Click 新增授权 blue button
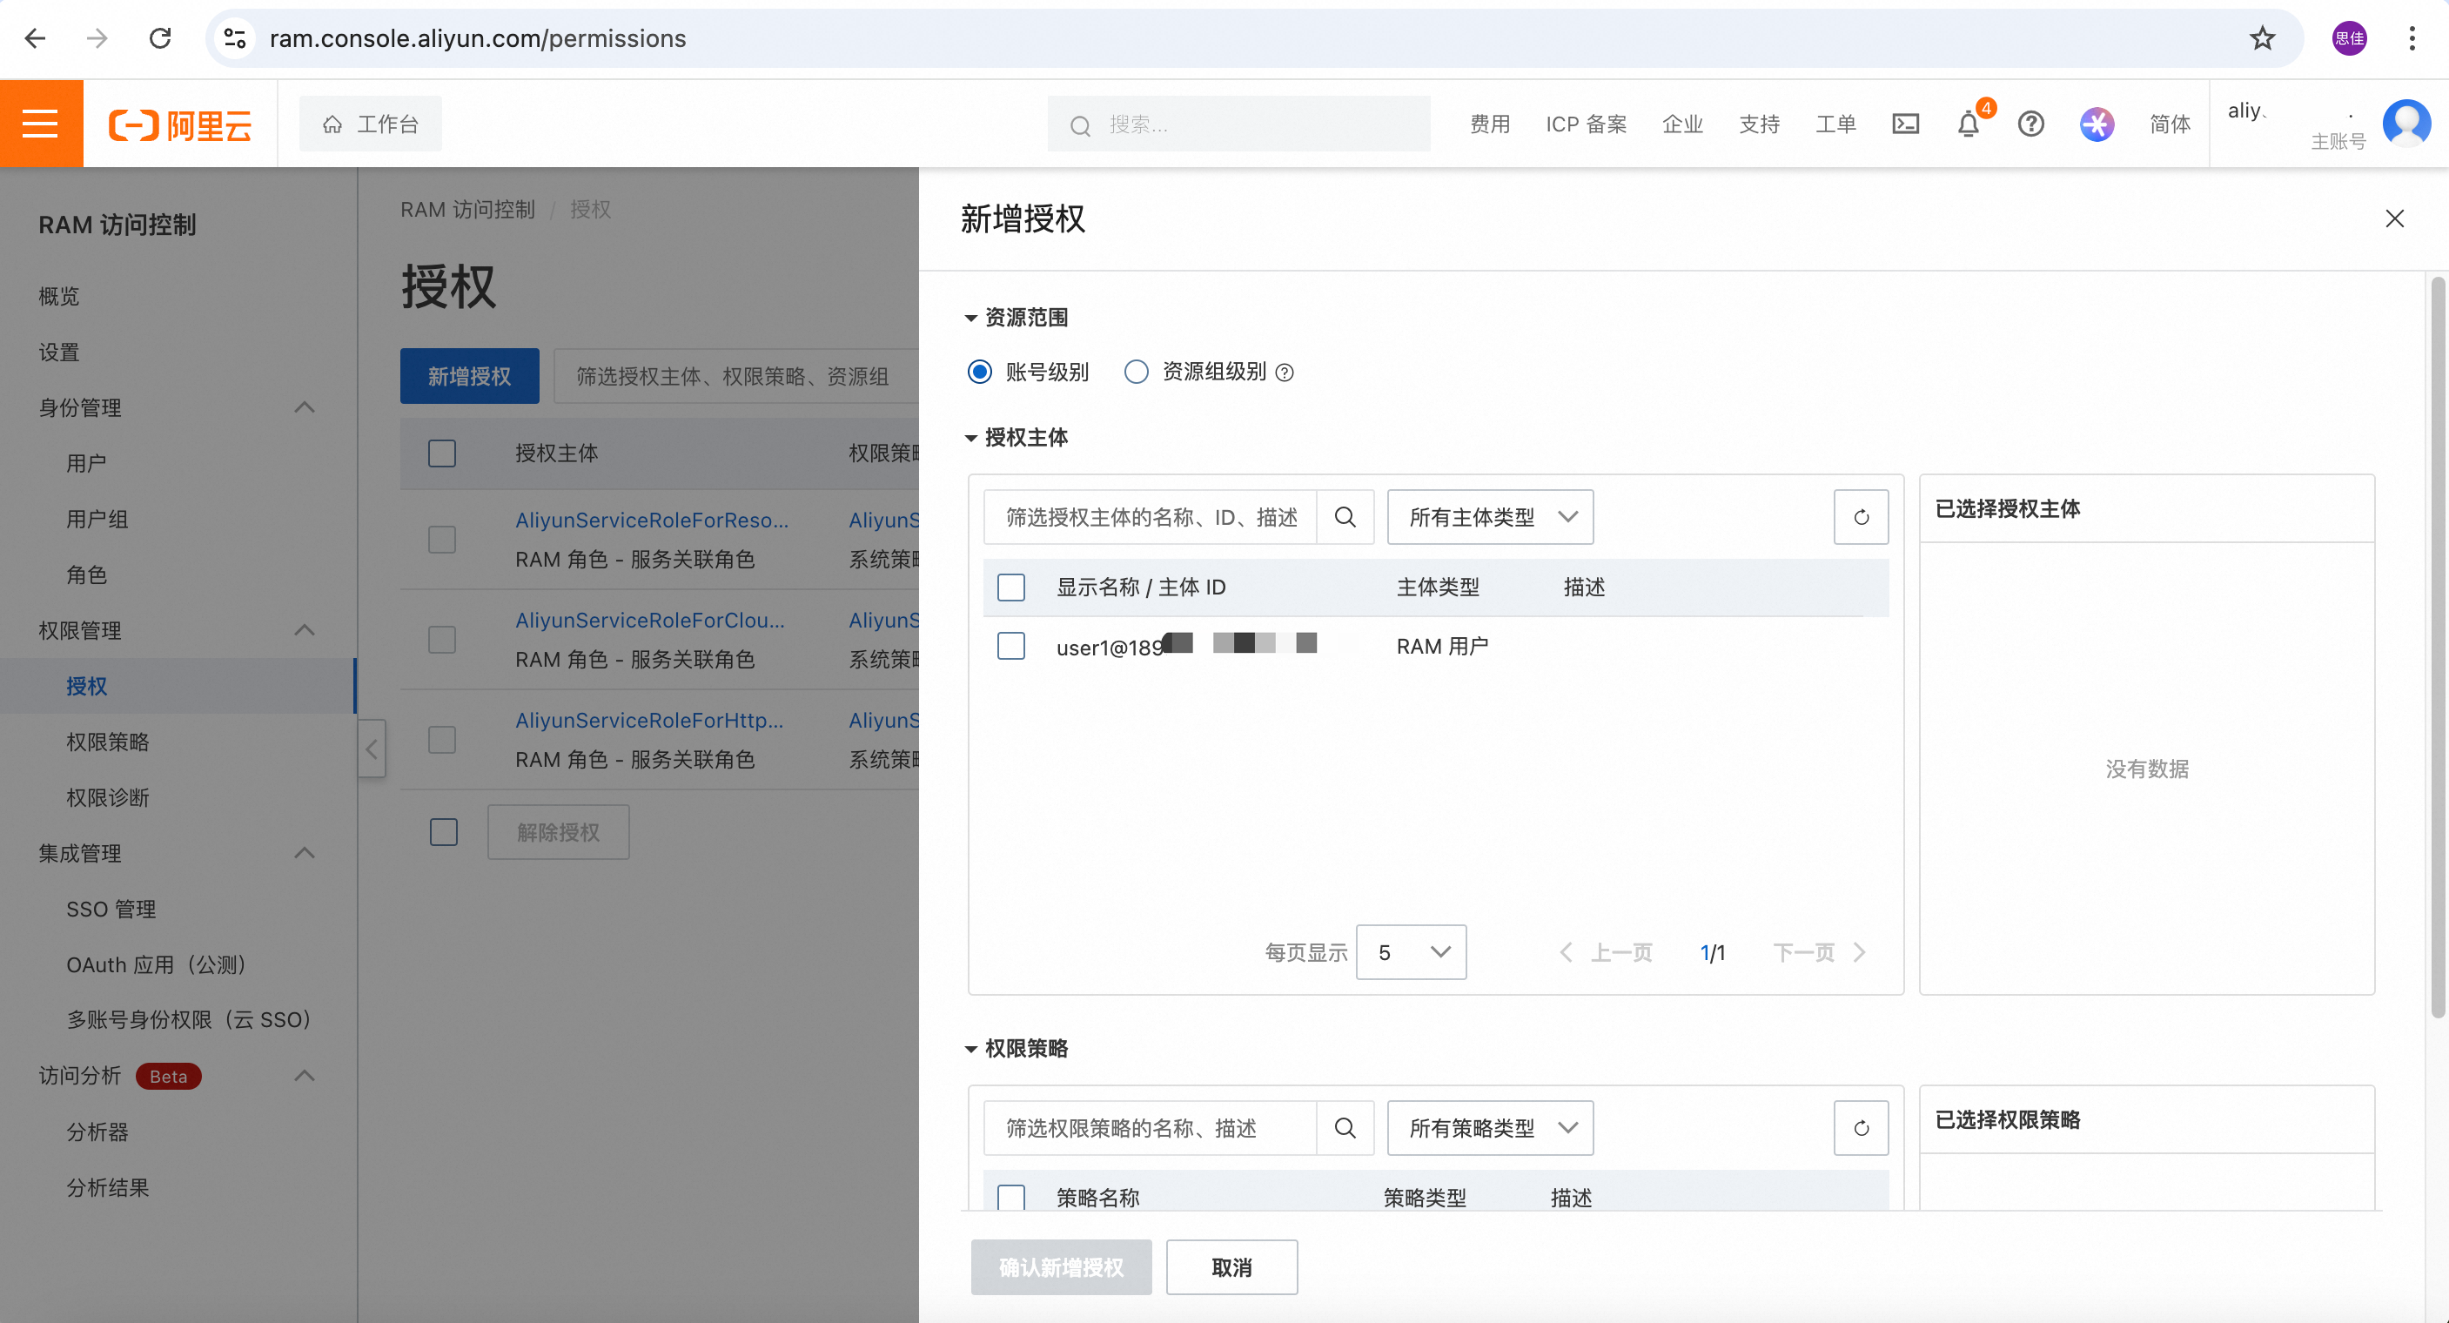The height and width of the screenshot is (1323, 2449). [470, 376]
